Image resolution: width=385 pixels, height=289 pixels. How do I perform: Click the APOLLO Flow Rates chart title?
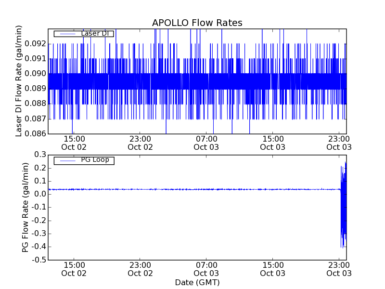coord(197,23)
